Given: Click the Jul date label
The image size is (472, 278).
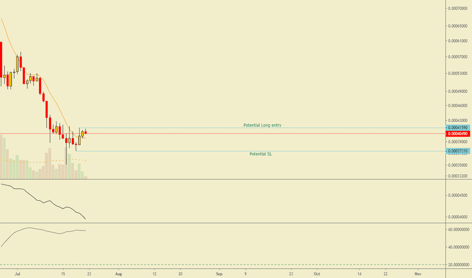Looking at the screenshot, I should pos(17,274).
